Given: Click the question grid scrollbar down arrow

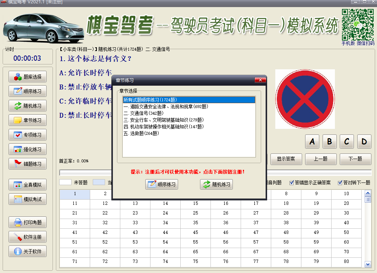Looking at the screenshot, I should click(x=368, y=264).
